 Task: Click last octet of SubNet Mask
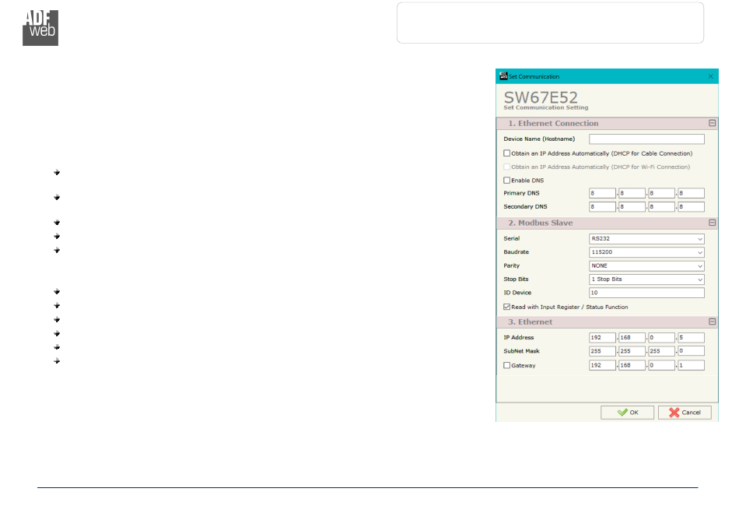click(691, 351)
